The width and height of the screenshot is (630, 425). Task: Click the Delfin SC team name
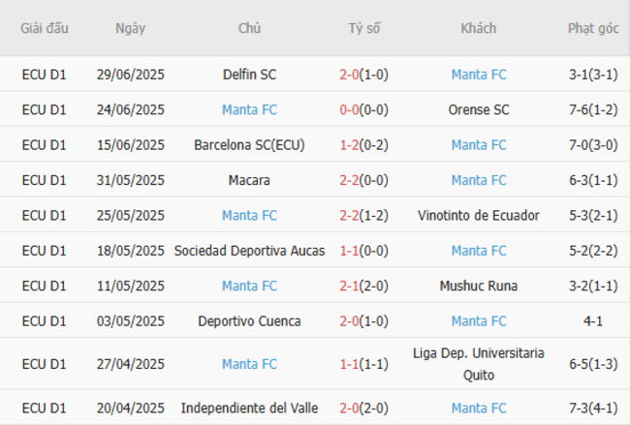coord(249,75)
